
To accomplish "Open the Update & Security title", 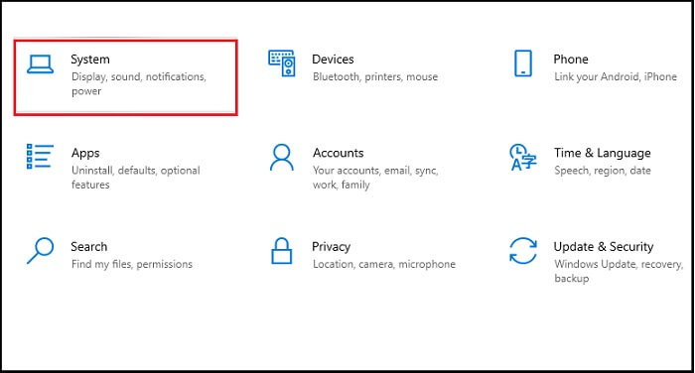I will (x=604, y=247).
